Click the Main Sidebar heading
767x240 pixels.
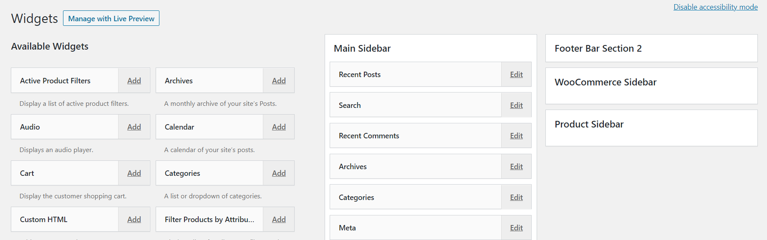362,48
